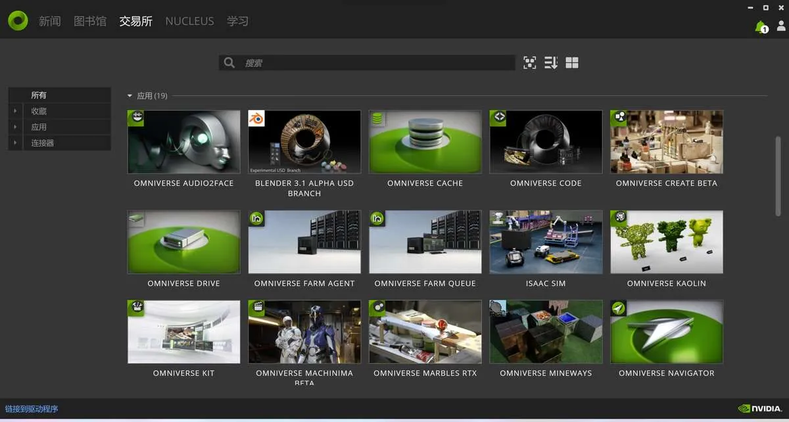Click the NVIDIA logo in footer
Screen dimensions: 789x422
[761, 409]
